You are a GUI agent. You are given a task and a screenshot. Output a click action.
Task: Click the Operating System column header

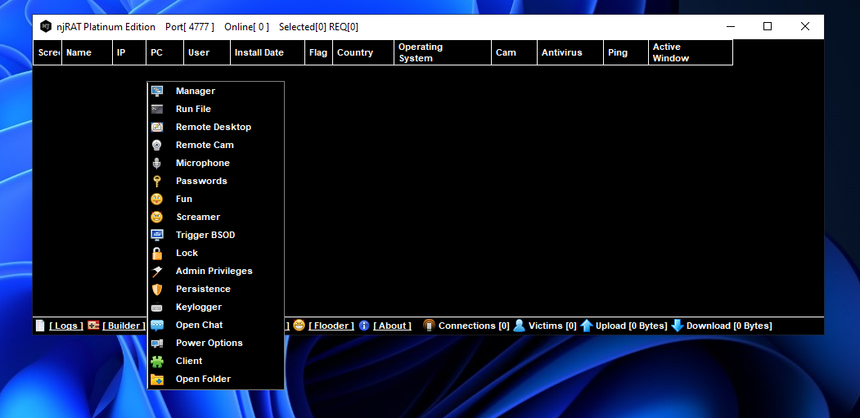point(443,52)
